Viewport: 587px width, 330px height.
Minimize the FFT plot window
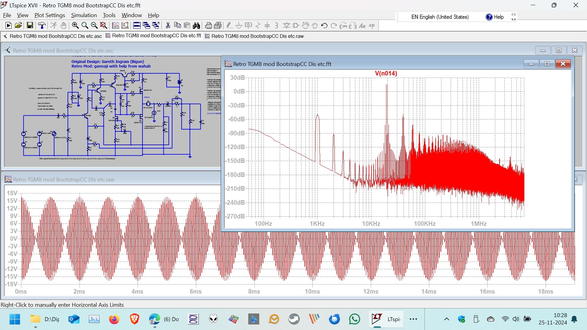tap(531, 64)
